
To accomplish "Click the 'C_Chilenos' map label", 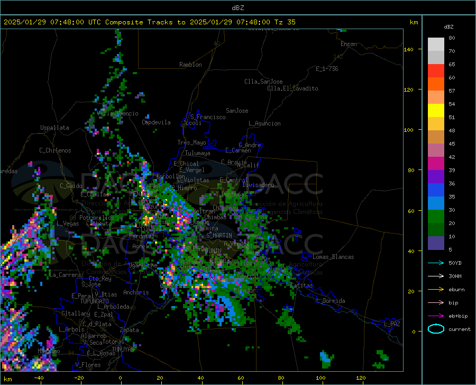I will [x=55, y=150].
